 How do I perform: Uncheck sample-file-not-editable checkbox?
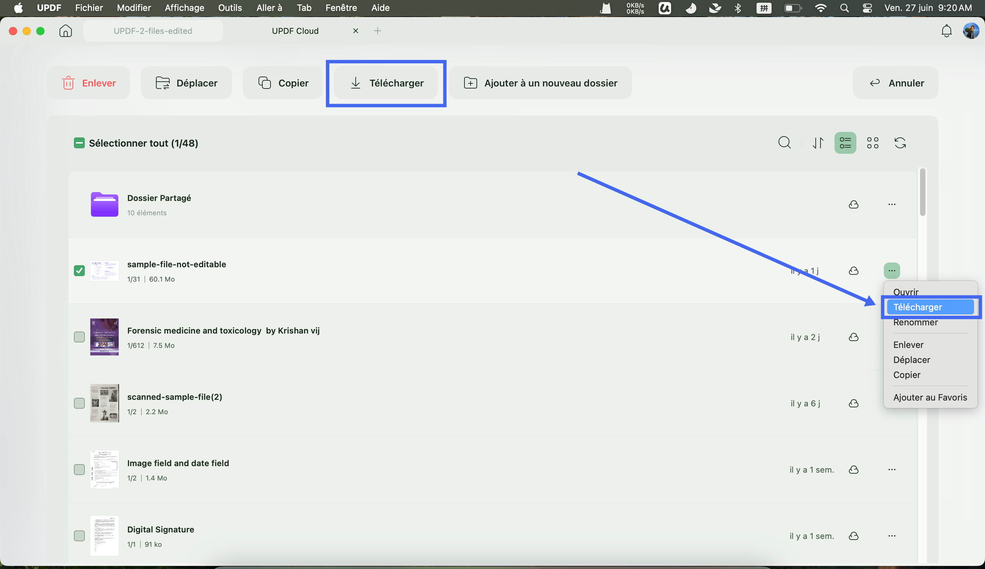pos(79,271)
